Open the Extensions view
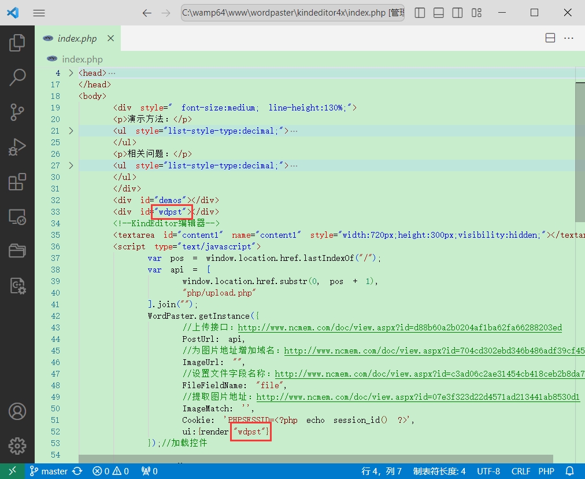The width and height of the screenshot is (585, 479). point(17,182)
